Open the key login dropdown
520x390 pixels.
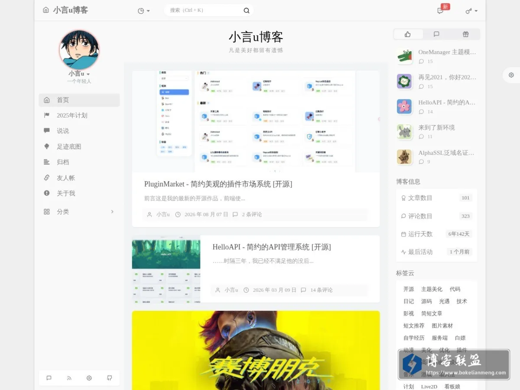pos(471,11)
